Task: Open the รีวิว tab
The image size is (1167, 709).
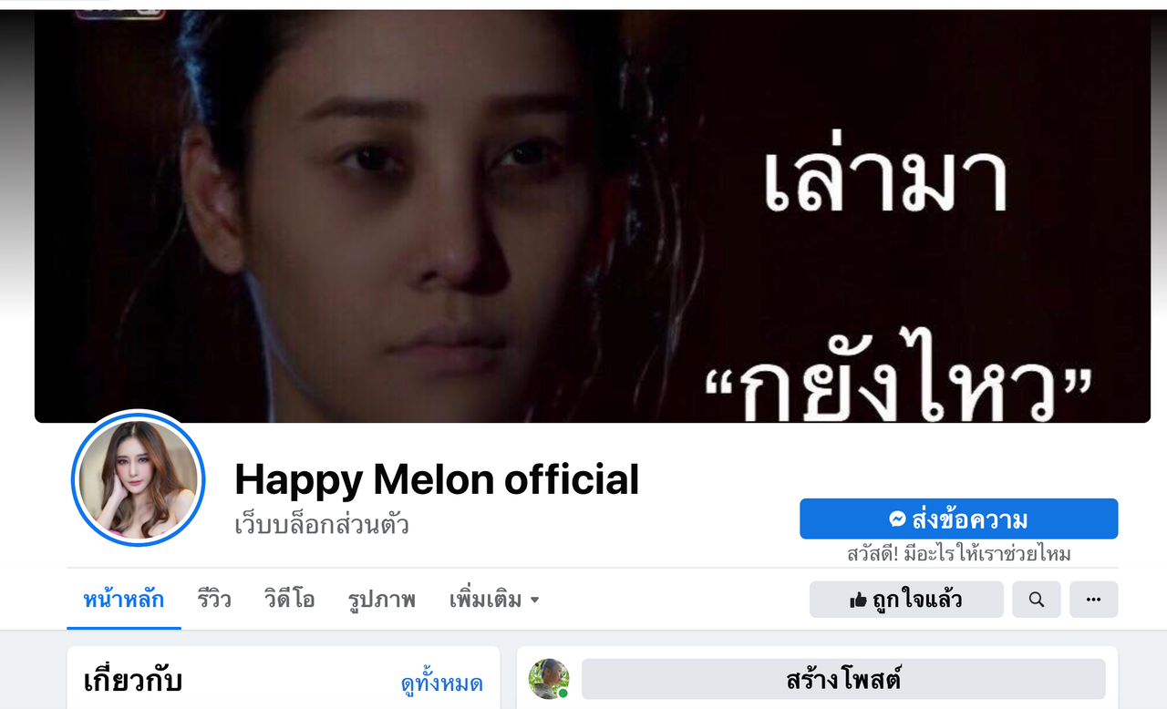Action: point(214,600)
